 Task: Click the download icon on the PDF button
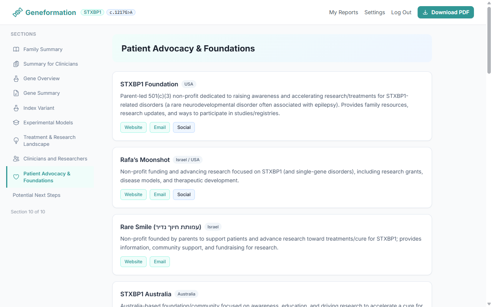click(425, 12)
